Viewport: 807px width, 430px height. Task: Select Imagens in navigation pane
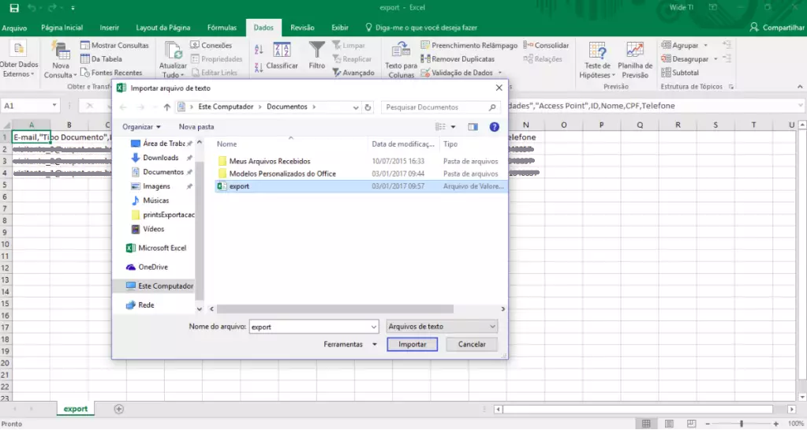[161, 186]
